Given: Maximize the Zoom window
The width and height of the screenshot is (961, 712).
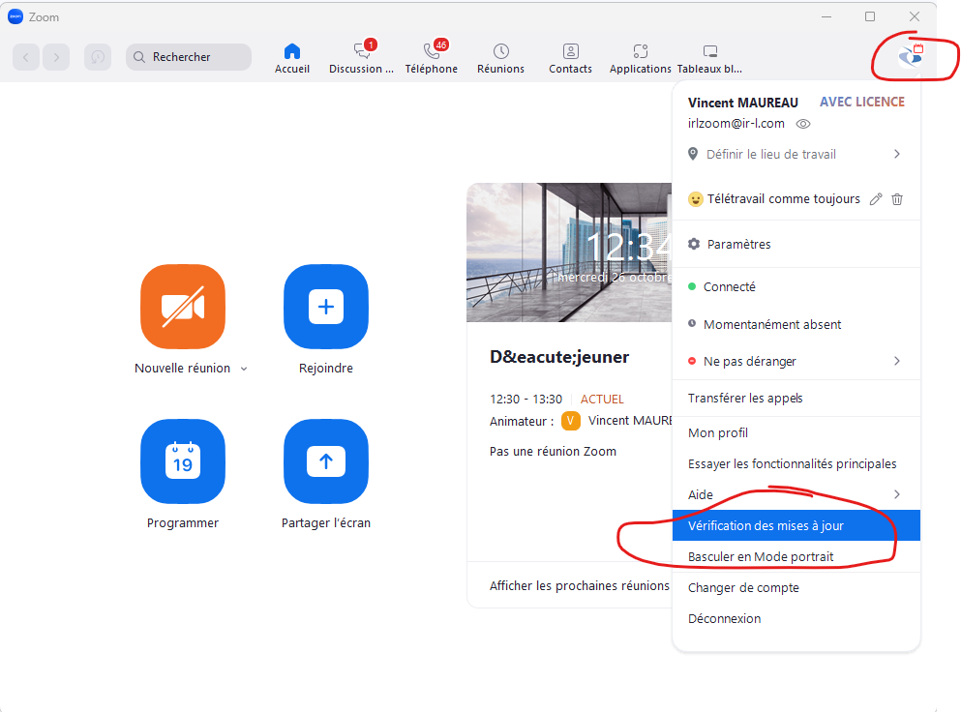Looking at the screenshot, I should click(x=870, y=16).
